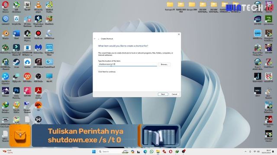Click Next in Create Shortcut wizard
Screen dimensions: 277x155
(163, 94)
